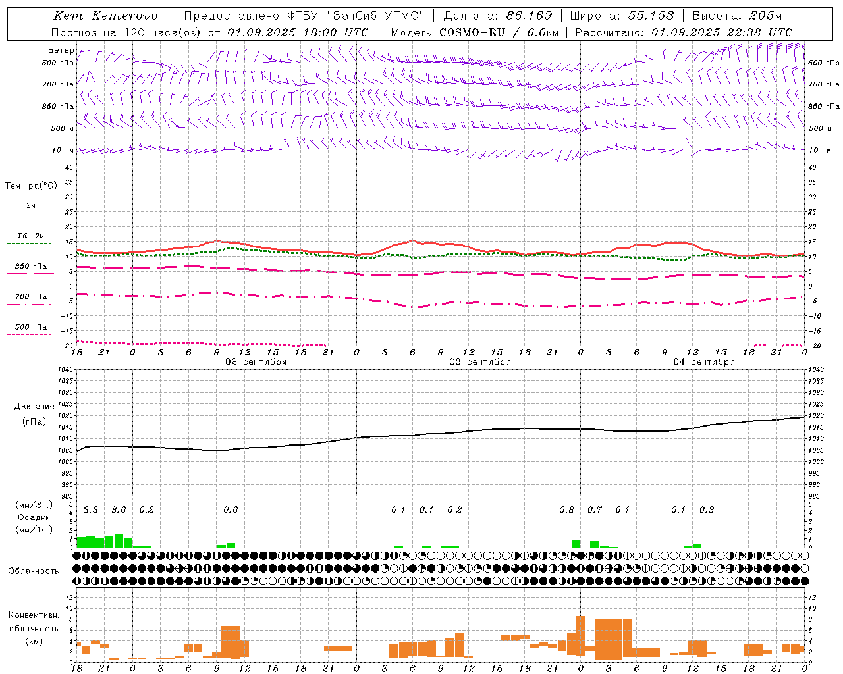Click the Рассчитано: 01.09.2025 22:38 UTC timestamp
Image resolution: width=843 pixels, height=674 pixels.
pyautogui.click(x=684, y=32)
